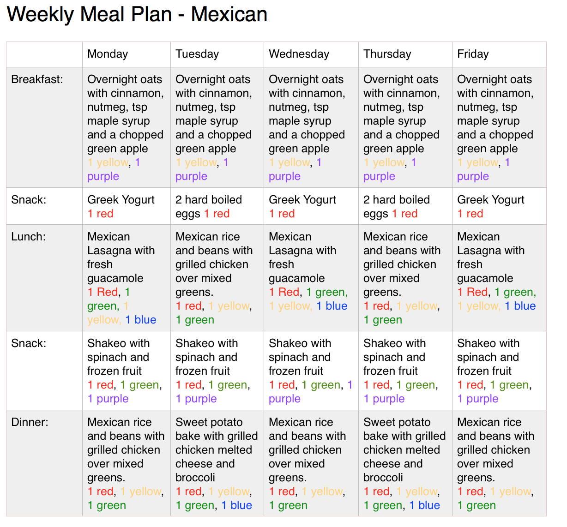Click the Weekly Meal Plan - Mexican title
Image resolution: width=567 pixels, height=527 pixels.
(x=137, y=14)
